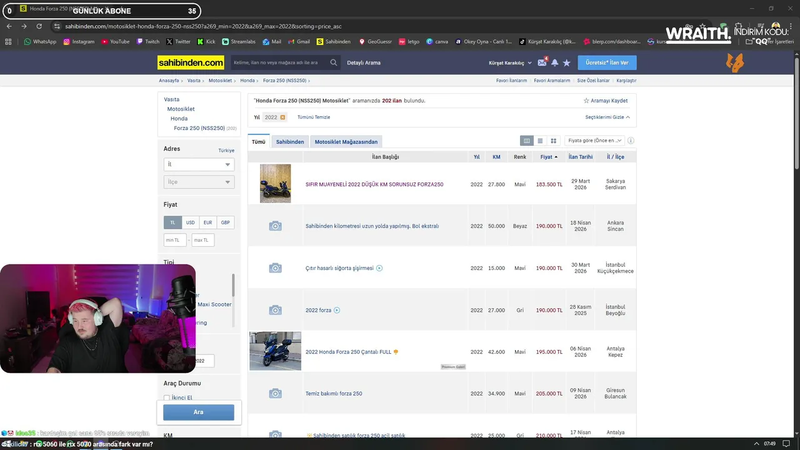Open Chrome apps grid icon
Viewport: 800px width, 450px height.
(8, 41)
